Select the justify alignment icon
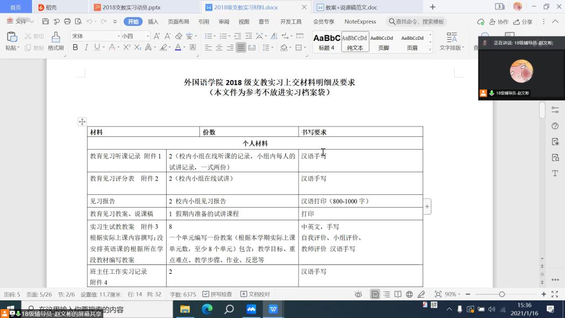The image size is (565, 318). point(241,47)
